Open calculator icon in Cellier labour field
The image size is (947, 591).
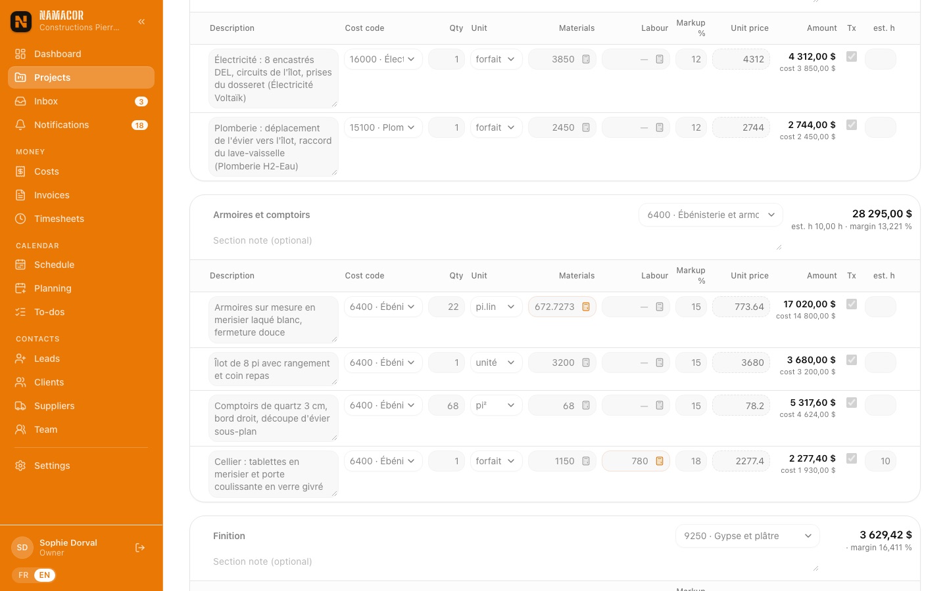click(660, 461)
